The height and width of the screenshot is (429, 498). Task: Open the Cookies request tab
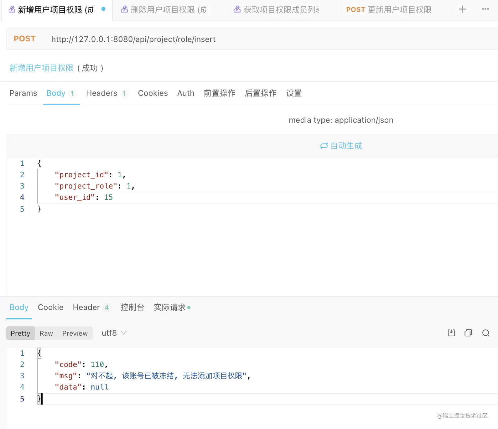pyautogui.click(x=153, y=93)
